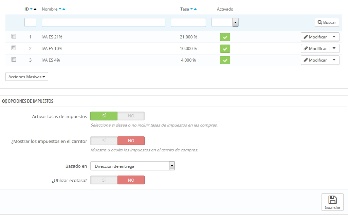
Task: Toggle green status icon for IVA ES 10%
Action: 225,49
